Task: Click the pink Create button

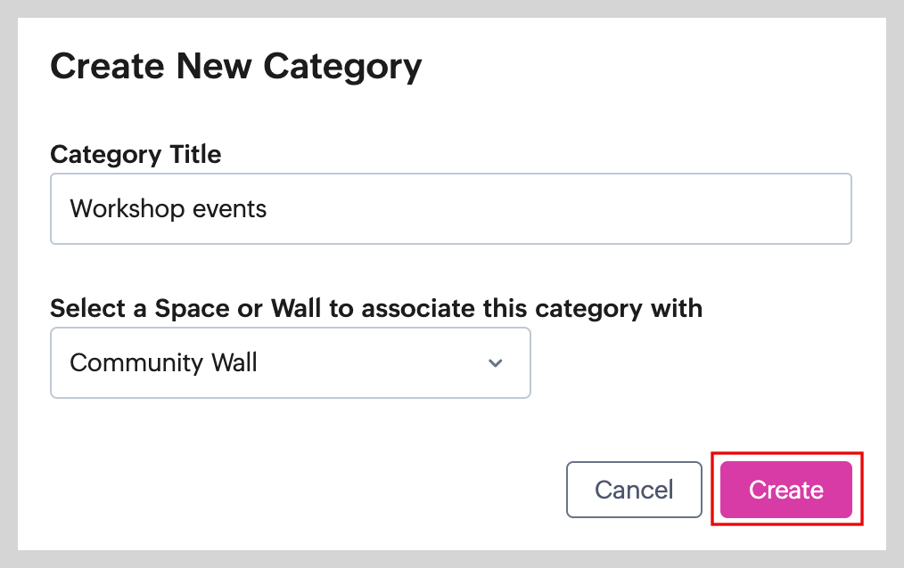Action: (785, 490)
